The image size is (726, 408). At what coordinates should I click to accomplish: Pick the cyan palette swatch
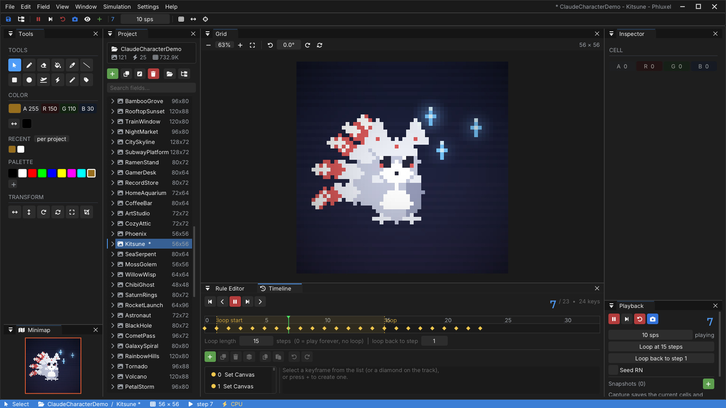coord(81,173)
